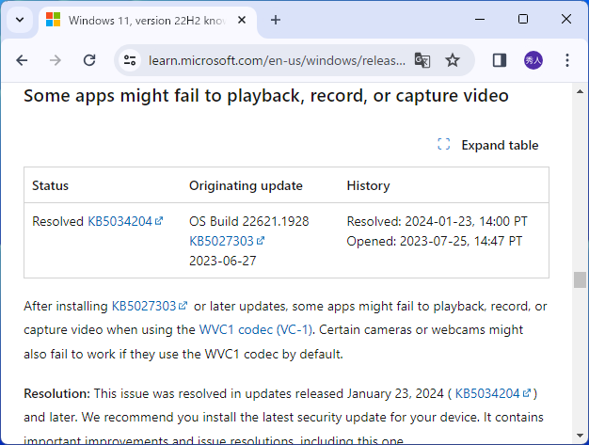Click the translate page icon

point(422,60)
